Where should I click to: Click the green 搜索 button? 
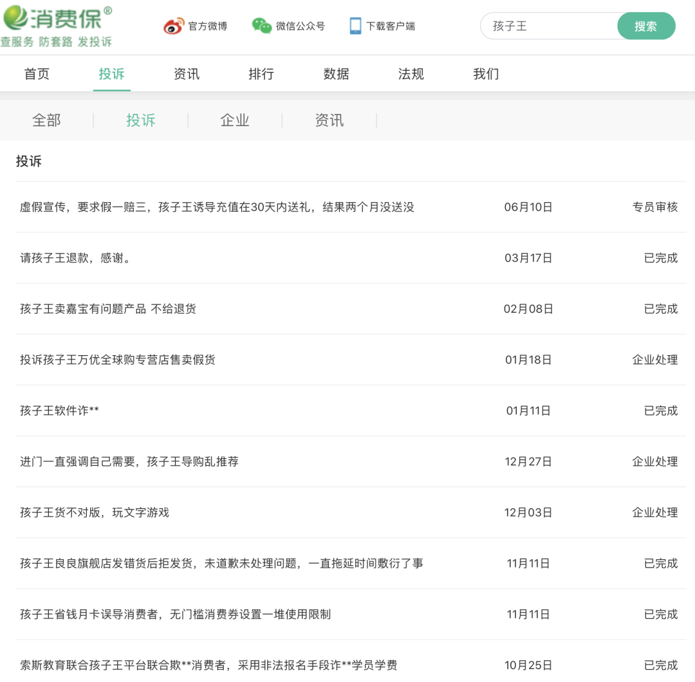tap(646, 26)
